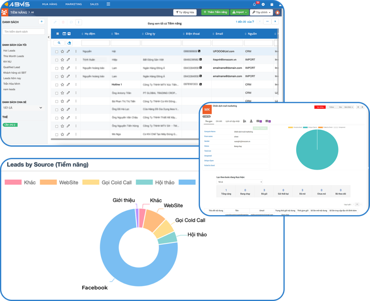The width and height of the screenshot is (370, 301).
Task: Click the plus icon beside DANH SÁCH
Action: click(x=42, y=22)
